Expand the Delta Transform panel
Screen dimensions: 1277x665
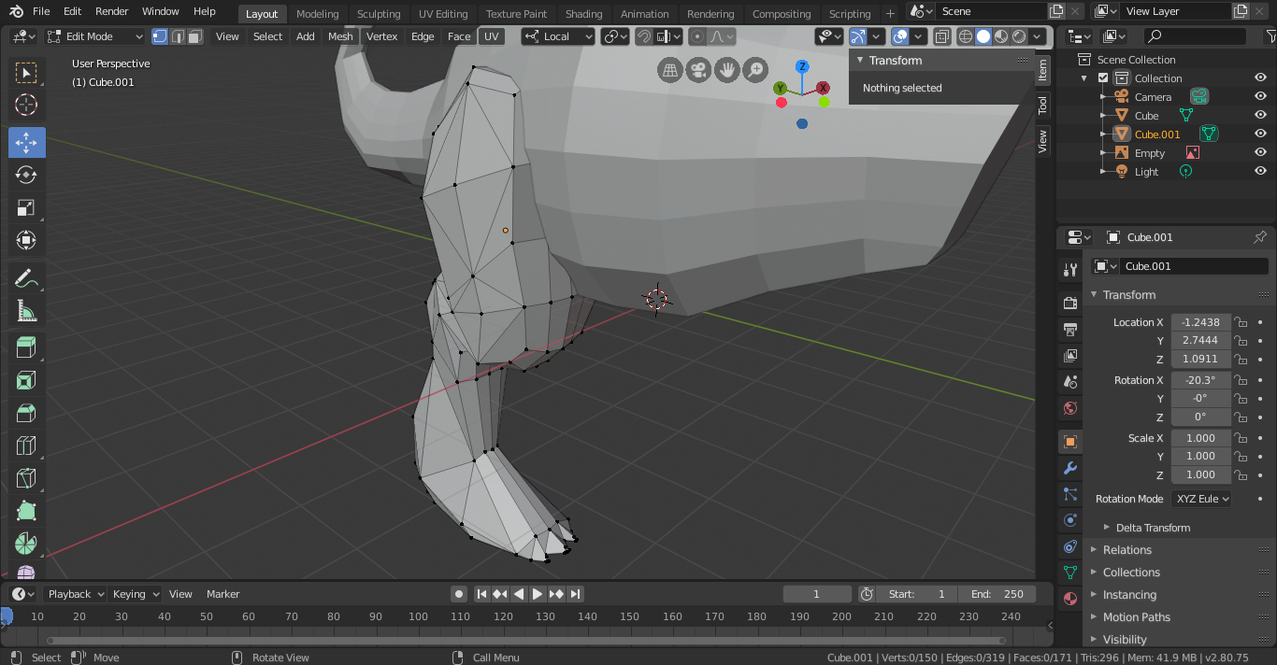click(x=1152, y=528)
